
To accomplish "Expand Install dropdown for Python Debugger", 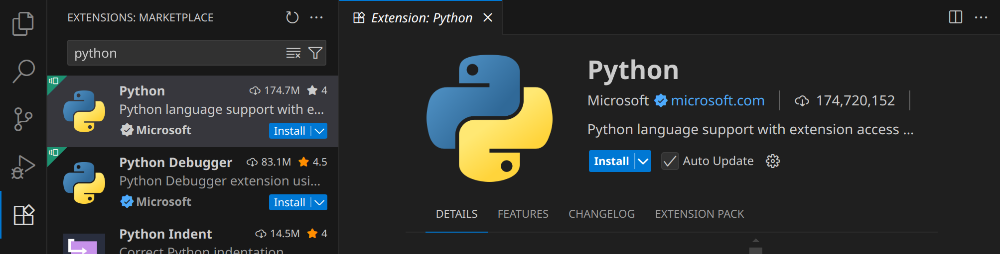I will click(x=320, y=202).
